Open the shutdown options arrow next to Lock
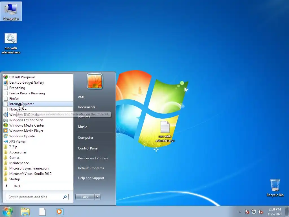The width and height of the screenshot is (289, 217). pos(97,197)
